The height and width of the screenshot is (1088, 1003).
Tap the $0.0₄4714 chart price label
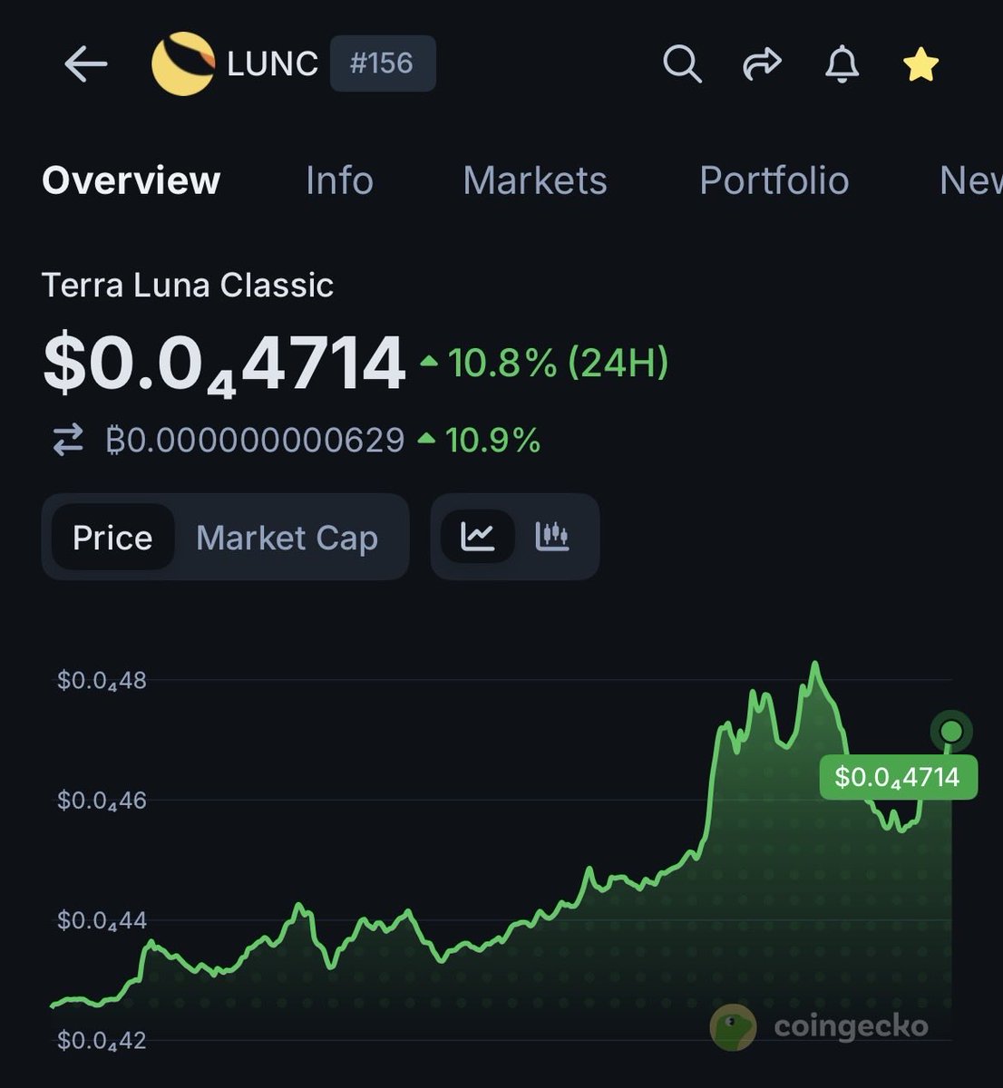897,777
